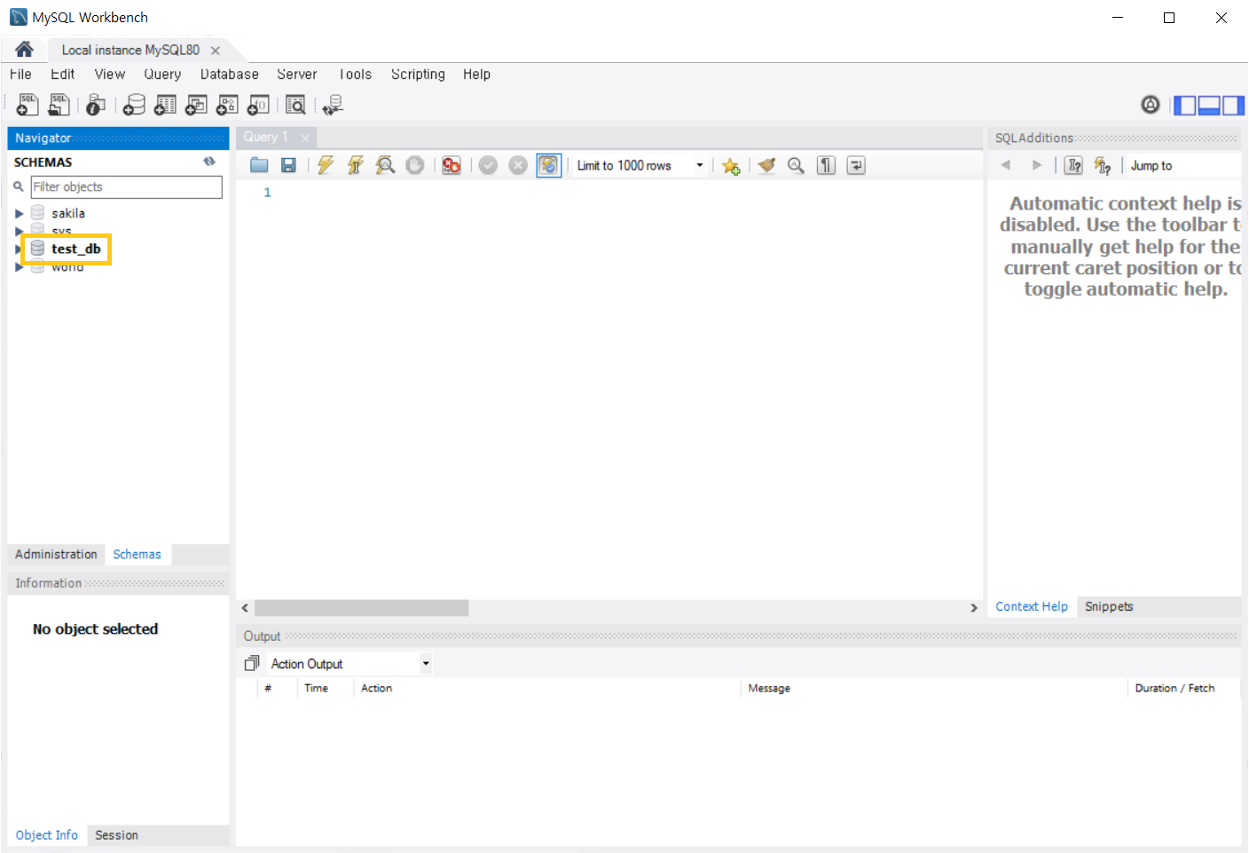Toggle word wrap in editor
This screenshot has width=1249, height=853.
tap(856, 165)
